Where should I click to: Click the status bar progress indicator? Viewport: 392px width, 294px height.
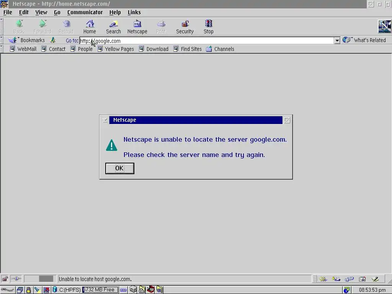(x=40, y=279)
